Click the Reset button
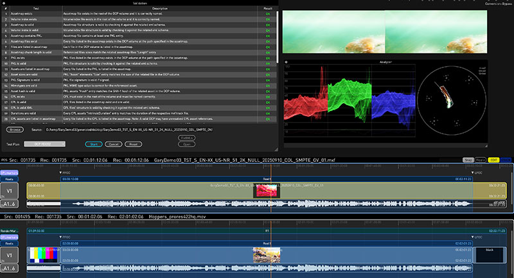The image size is (514, 278). pos(132,144)
